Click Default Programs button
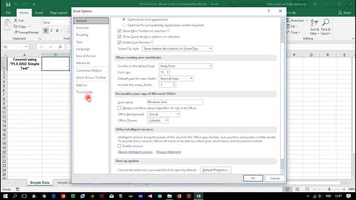Screen dimensions: 356x200 pyautogui.click(x=216, y=170)
